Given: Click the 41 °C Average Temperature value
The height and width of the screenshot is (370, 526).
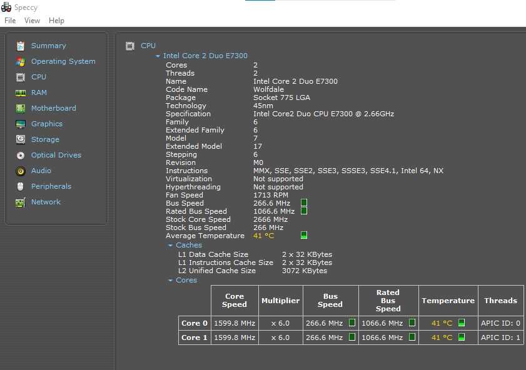Looking at the screenshot, I should coord(264,236).
